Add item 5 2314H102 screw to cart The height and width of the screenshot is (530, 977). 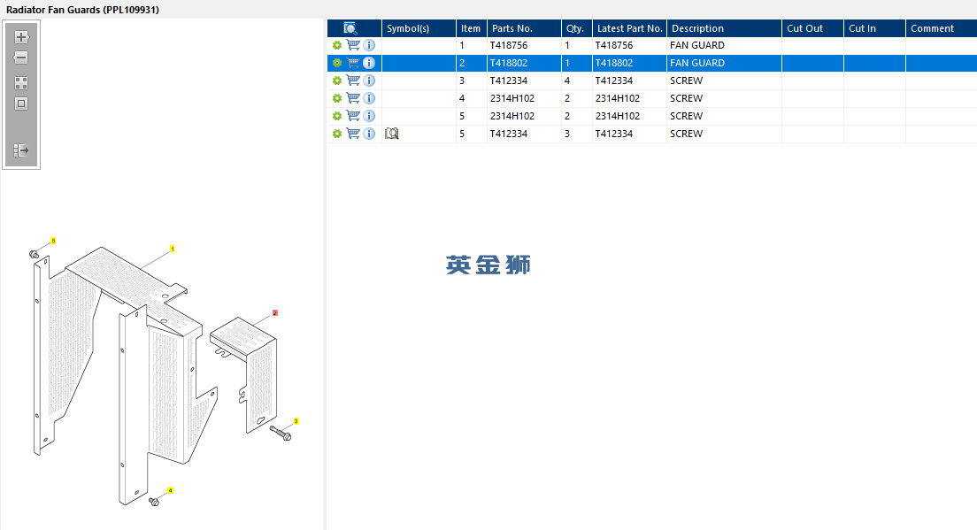pos(353,116)
